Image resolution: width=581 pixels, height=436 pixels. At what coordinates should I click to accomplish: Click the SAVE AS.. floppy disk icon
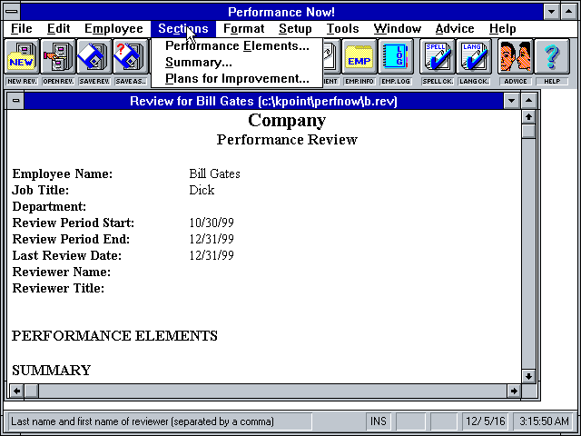(131, 56)
